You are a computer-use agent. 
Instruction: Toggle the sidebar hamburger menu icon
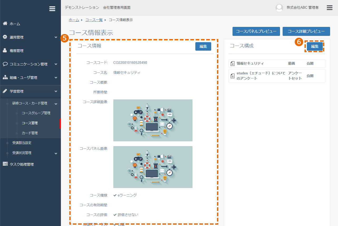pos(52,9)
